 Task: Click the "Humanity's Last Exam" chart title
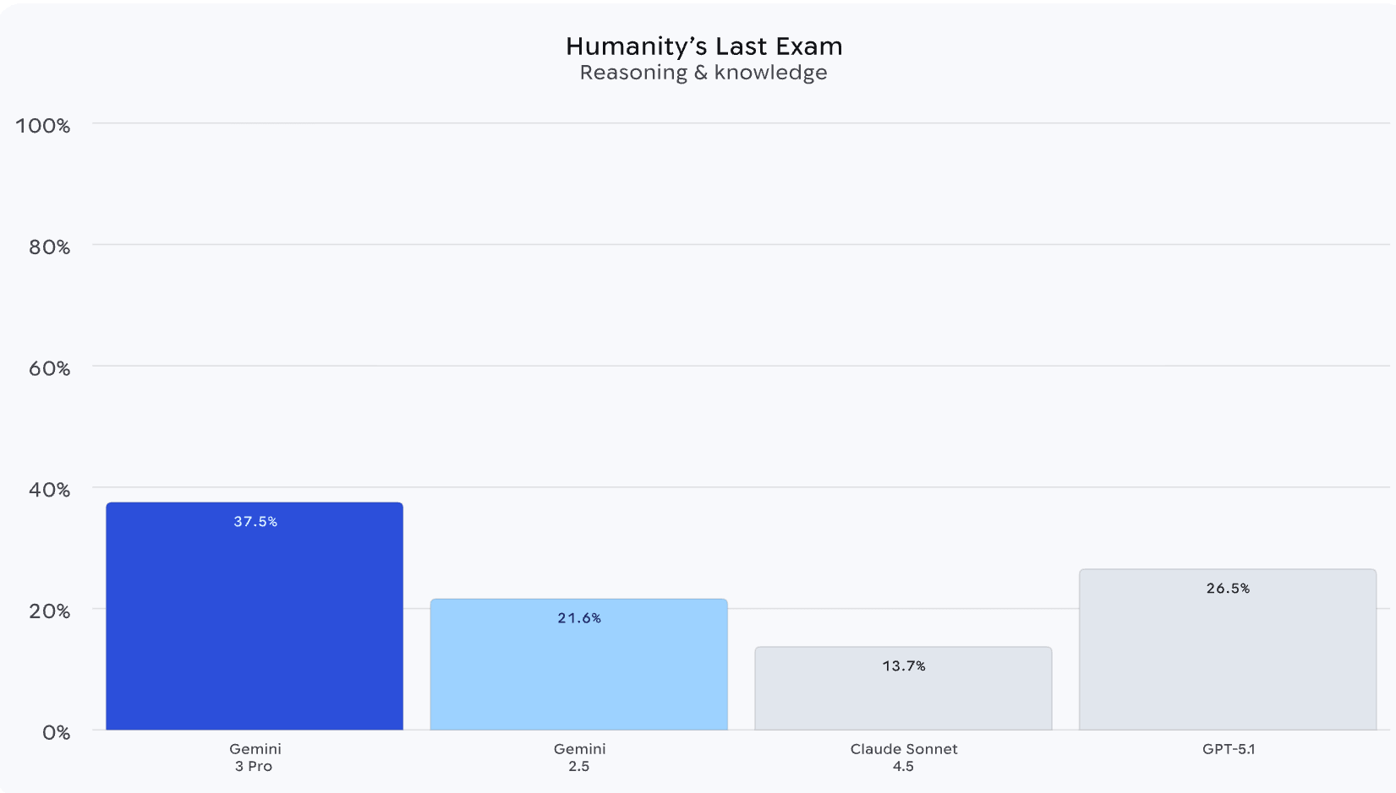pos(703,46)
